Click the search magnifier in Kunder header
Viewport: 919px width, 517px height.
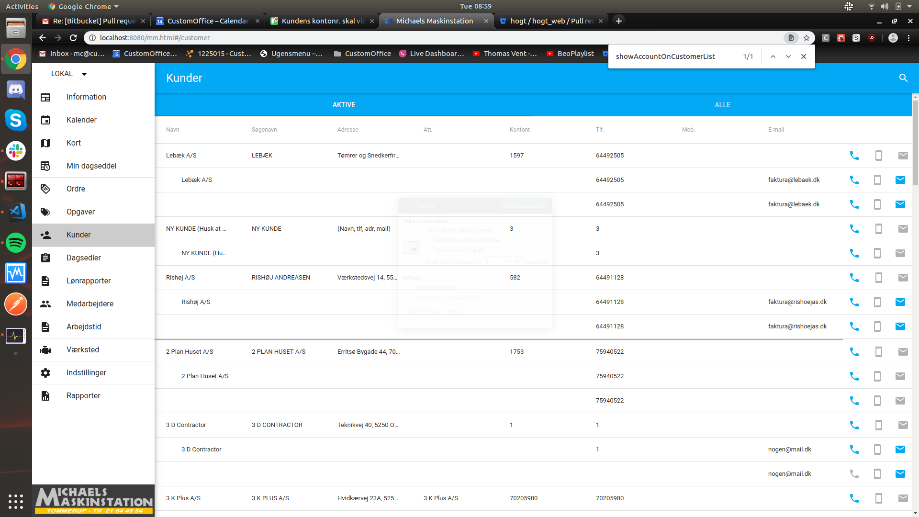[x=903, y=78]
